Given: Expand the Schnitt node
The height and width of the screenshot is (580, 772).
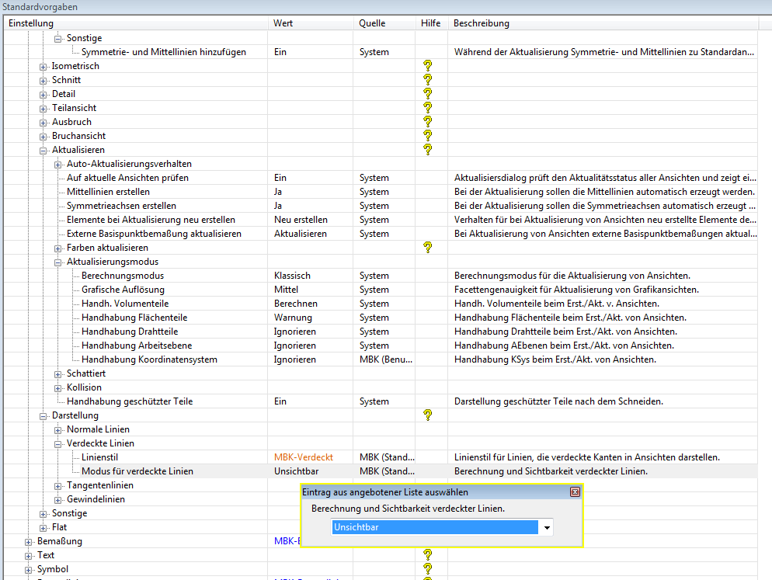Looking at the screenshot, I should pos(43,80).
